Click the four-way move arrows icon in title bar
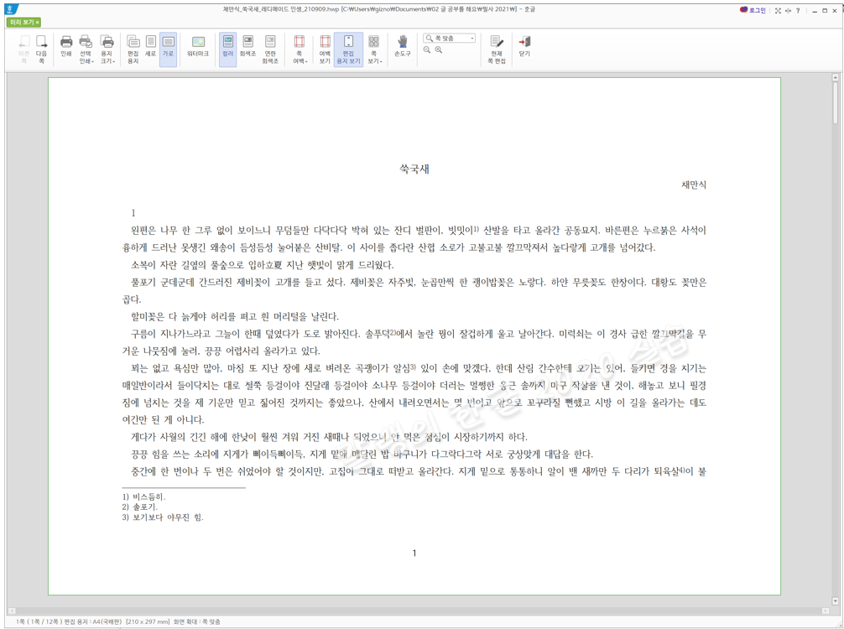Viewport: 844px width, 629px height. pos(788,10)
